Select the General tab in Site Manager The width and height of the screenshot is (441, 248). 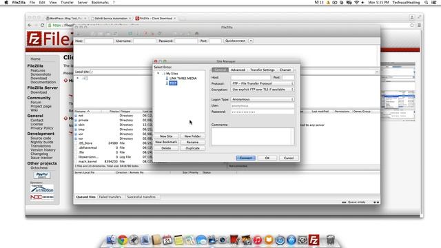tap(220, 70)
